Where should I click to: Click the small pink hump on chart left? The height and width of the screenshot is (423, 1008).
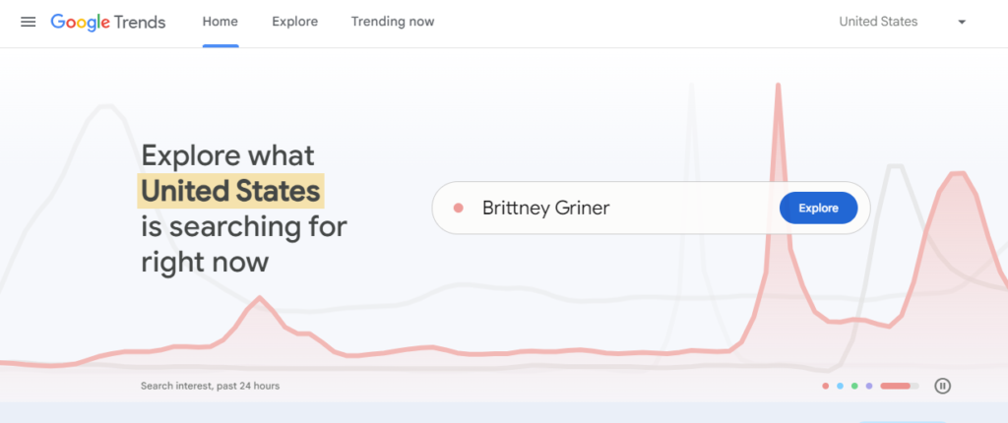pyautogui.click(x=259, y=299)
